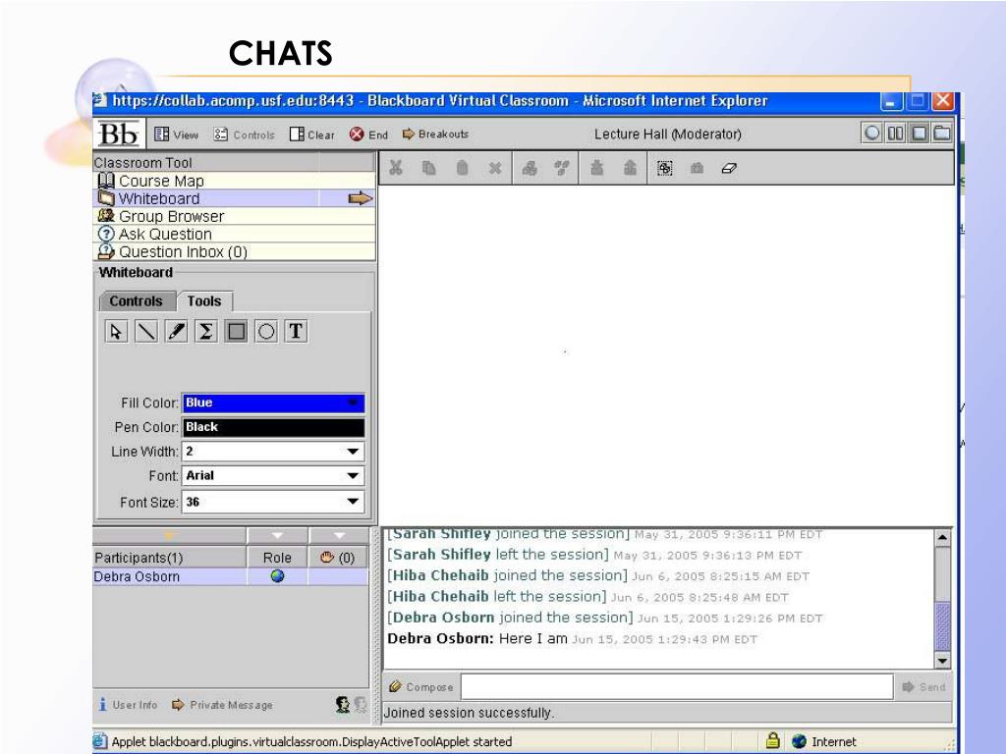Open the Sigma equation tool

click(x=206, y=332)
